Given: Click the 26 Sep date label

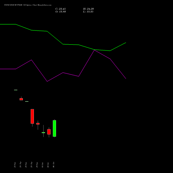Looking at the screenshot, I should pyautogui.click(x=31, y=165).
